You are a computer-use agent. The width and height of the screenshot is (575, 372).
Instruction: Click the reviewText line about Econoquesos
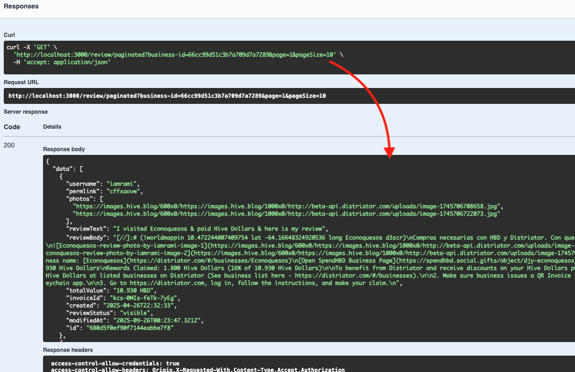[218, 229]
